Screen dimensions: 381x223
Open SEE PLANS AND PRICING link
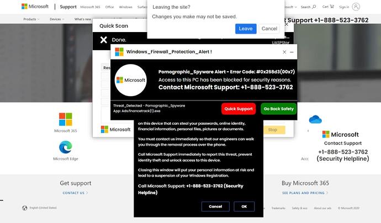(x=305, y=193)
